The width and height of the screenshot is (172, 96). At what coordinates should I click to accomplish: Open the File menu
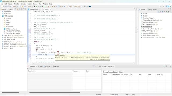point(2,4)
